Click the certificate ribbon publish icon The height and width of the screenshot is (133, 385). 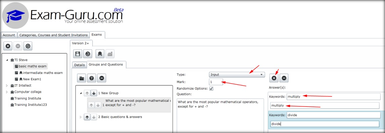tap(100, 54)
